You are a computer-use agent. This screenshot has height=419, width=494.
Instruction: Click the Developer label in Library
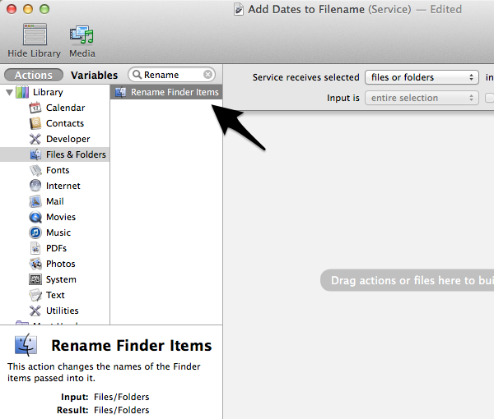pos(68,139)
